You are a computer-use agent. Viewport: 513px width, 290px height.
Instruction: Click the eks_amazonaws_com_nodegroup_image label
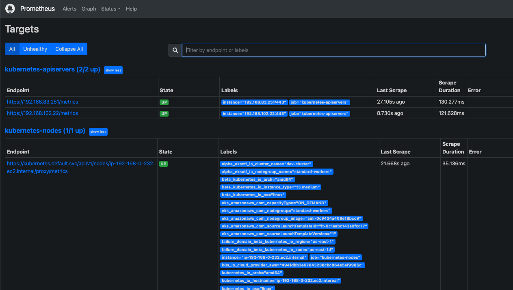[x=292, y=218]
